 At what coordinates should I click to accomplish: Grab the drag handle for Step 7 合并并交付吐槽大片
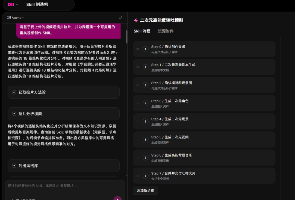tap(138, 175)
